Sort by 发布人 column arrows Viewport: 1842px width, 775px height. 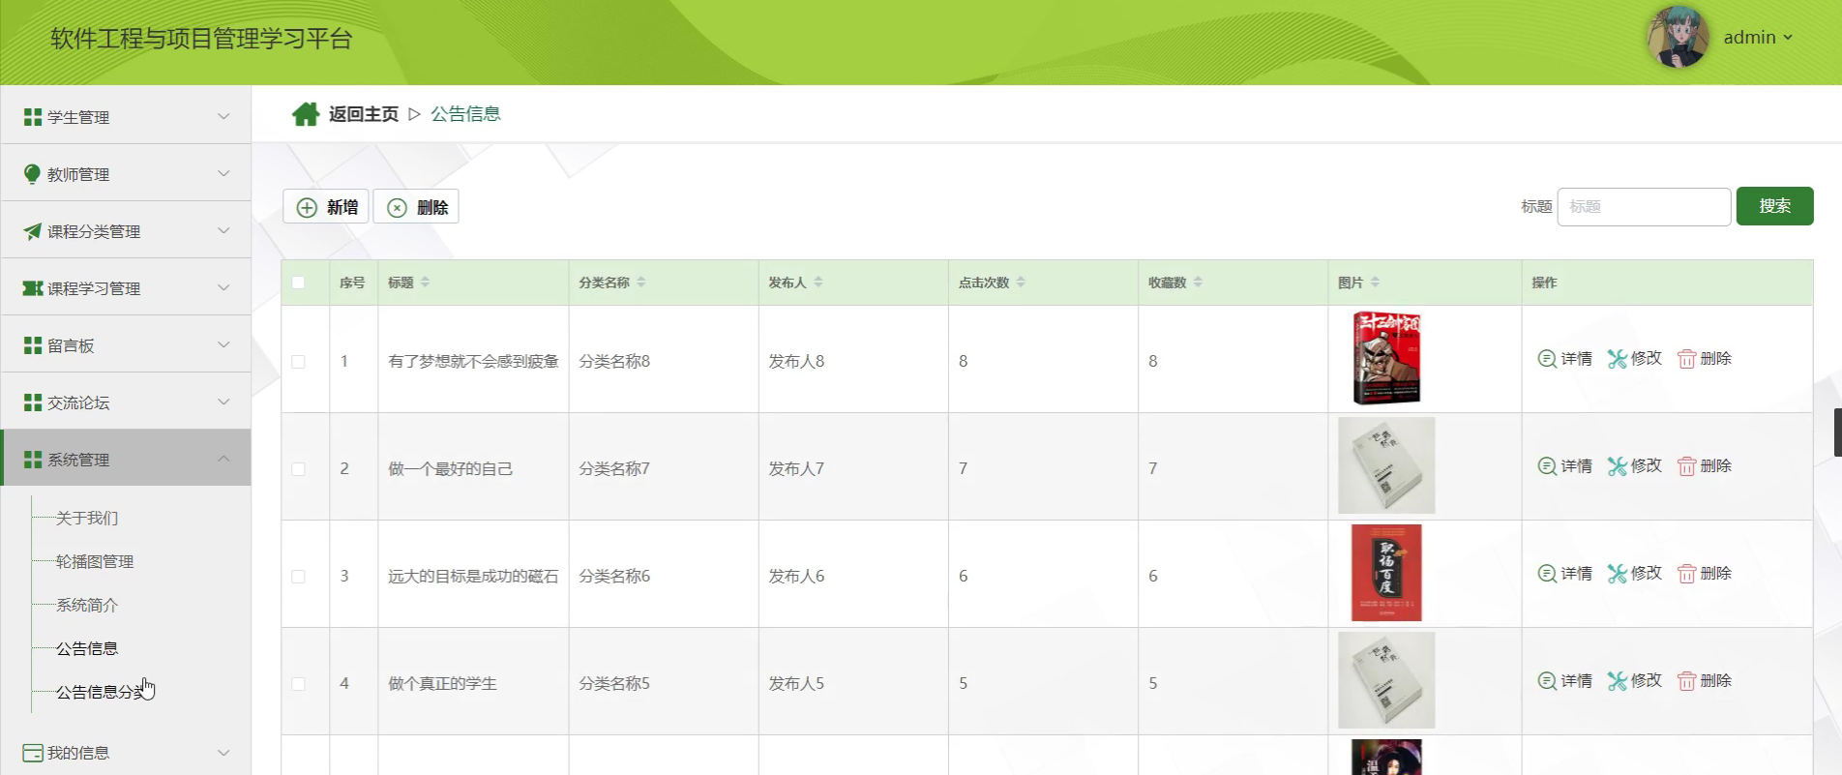(x=818, y=283)
